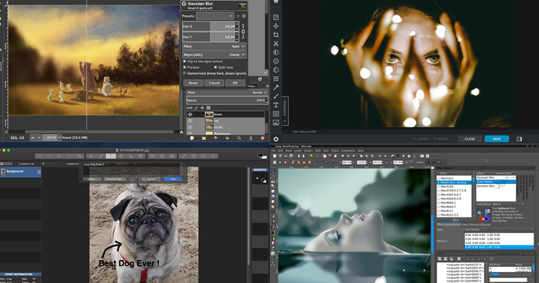Select the paint bucket tool in the Mac editor

click(131, 156)
